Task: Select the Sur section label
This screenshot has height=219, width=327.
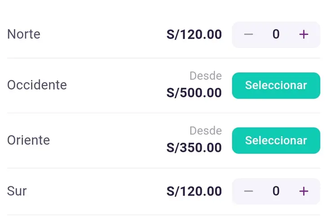Action: pyautogui.click(x=17, y=191)
